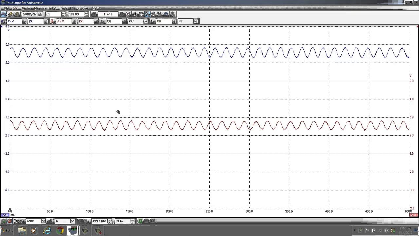Open the buffer navigator overview
Image resolution: width=419 pixels, height=236 pixels.
coord(128,14)
